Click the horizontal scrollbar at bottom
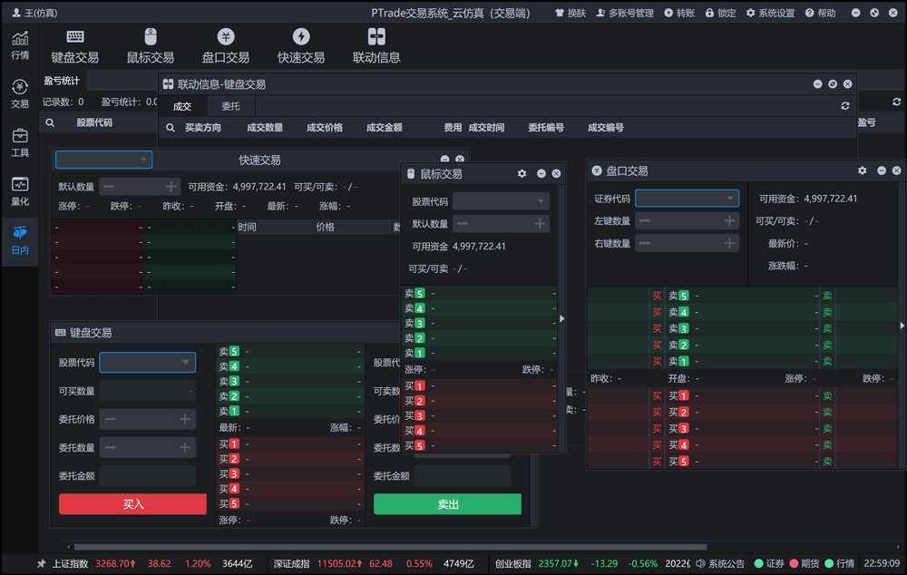 pyautogui.click(x=390, y=547)
